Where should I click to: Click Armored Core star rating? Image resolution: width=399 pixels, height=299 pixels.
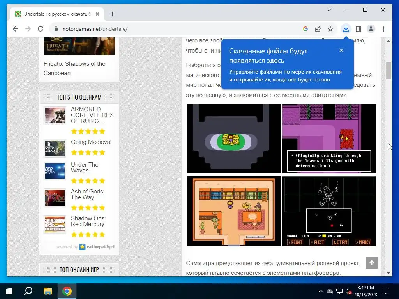coord(88,132)
